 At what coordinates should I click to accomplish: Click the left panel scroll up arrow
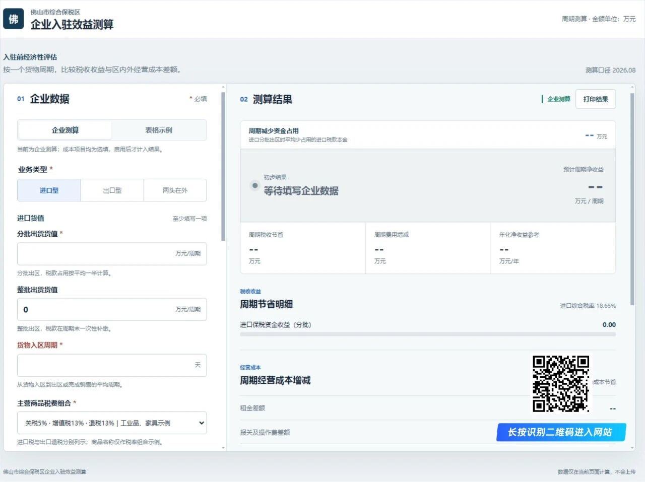point(223,87)
